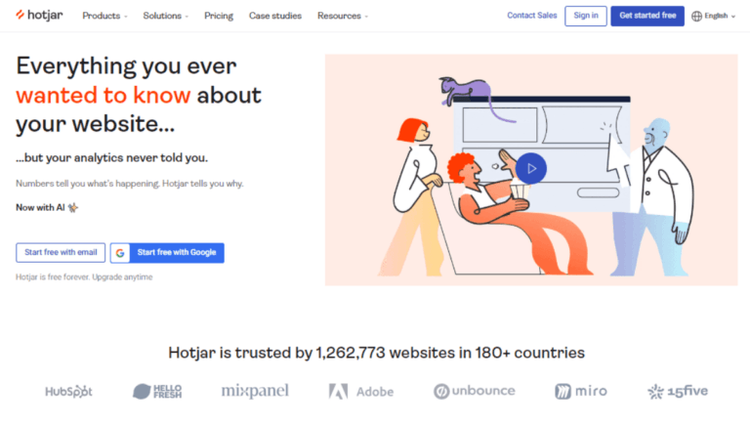This screenshot has height=424, width=750.
Task: Click the globe language icon
Action: (x=696, y=16)
